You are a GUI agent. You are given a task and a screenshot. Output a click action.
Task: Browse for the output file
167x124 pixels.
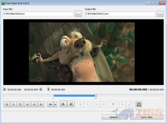[x=160, y=14]
